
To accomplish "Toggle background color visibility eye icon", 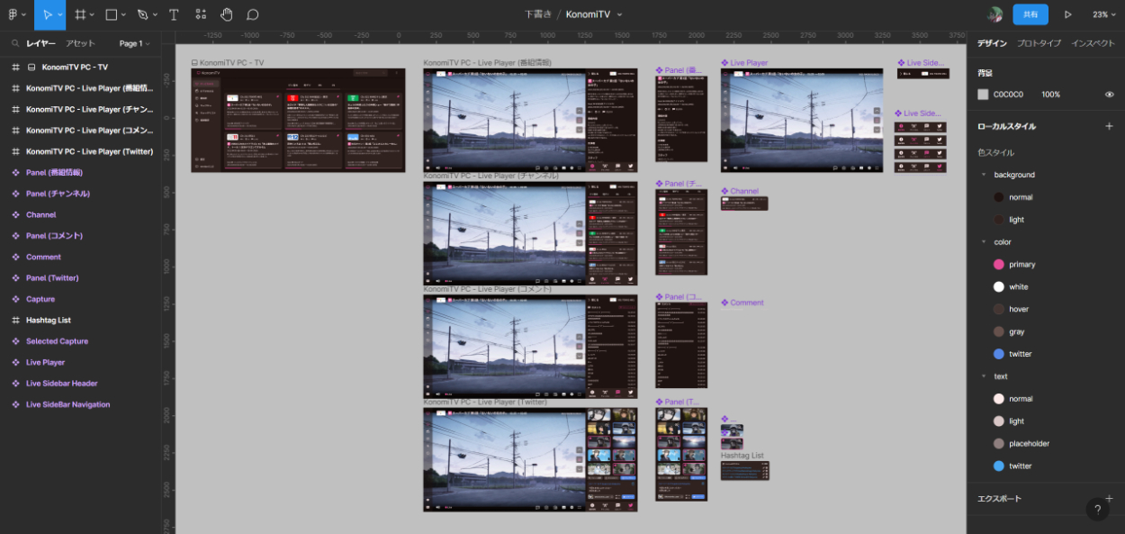I will click(x=1109, y=95).
